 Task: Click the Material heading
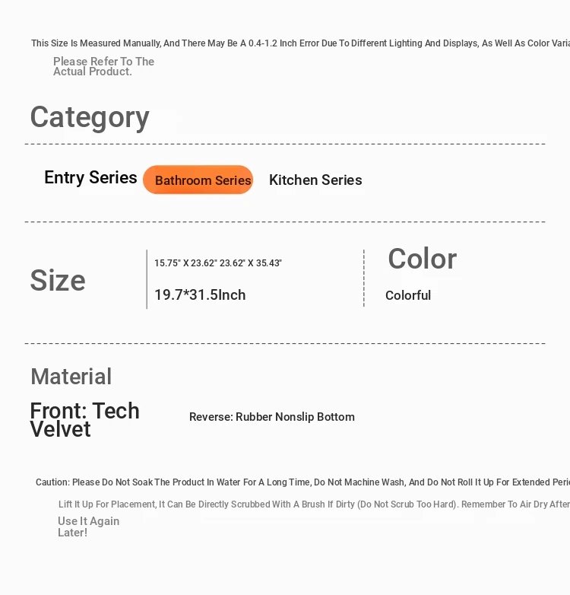(71, 377)
